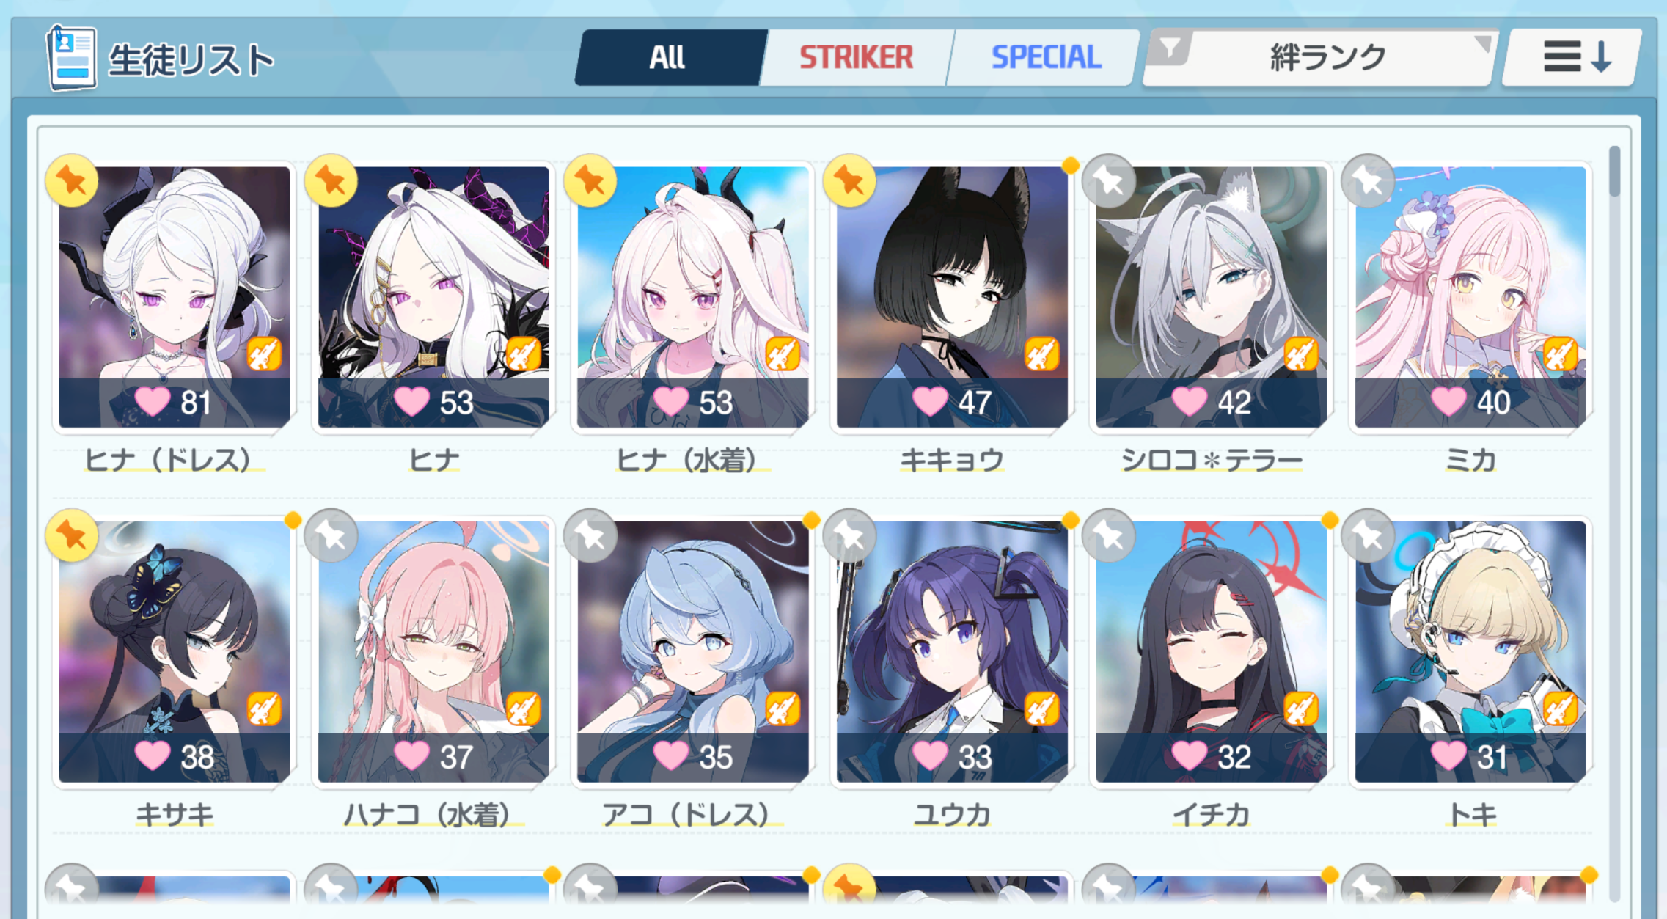Click weapon badge on キキョウ card
This screenshot has height=919, width=1667.
[x=1041, y=354]
